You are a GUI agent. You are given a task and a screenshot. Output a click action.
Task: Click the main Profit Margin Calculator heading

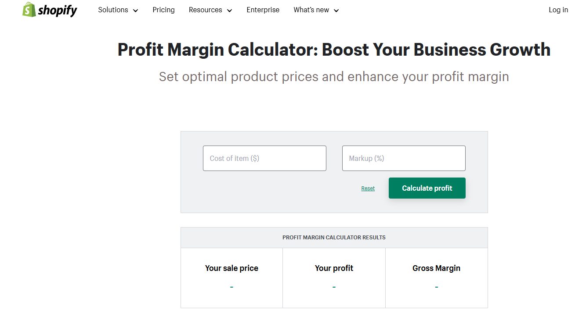pyautogui.click(x=334, y=49)
